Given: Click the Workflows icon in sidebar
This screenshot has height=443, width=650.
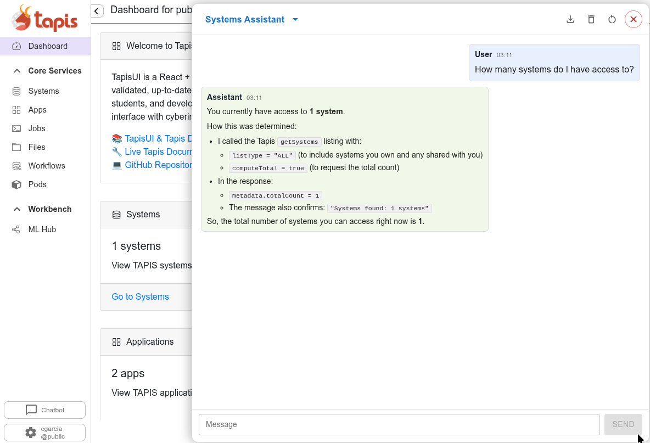Looking at the screenshot, I should tap(16, 166).
